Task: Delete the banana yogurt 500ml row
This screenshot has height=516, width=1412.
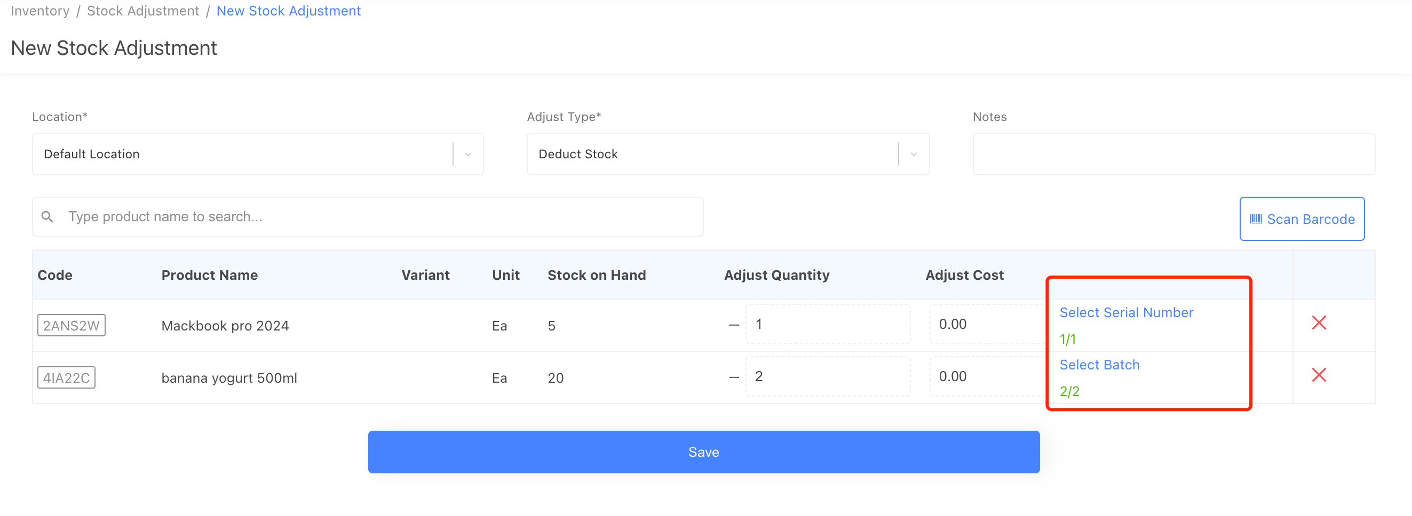Action: pos(1318,375)
